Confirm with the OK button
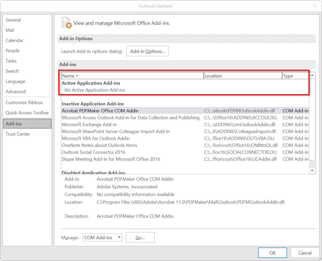 click(272, 253)
